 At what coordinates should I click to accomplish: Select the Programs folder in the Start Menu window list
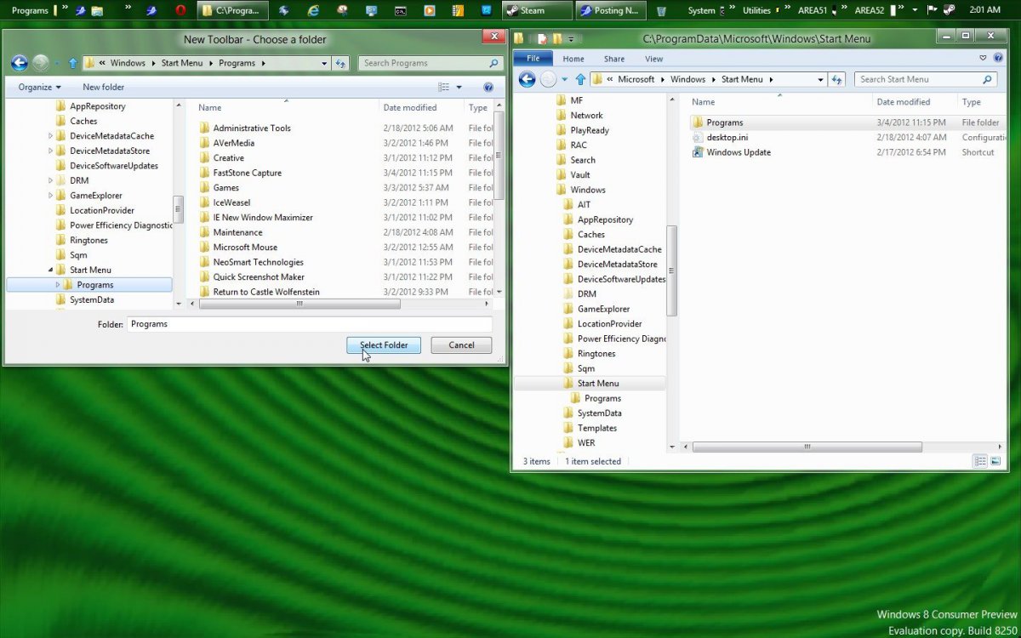[x=724, y=122]
